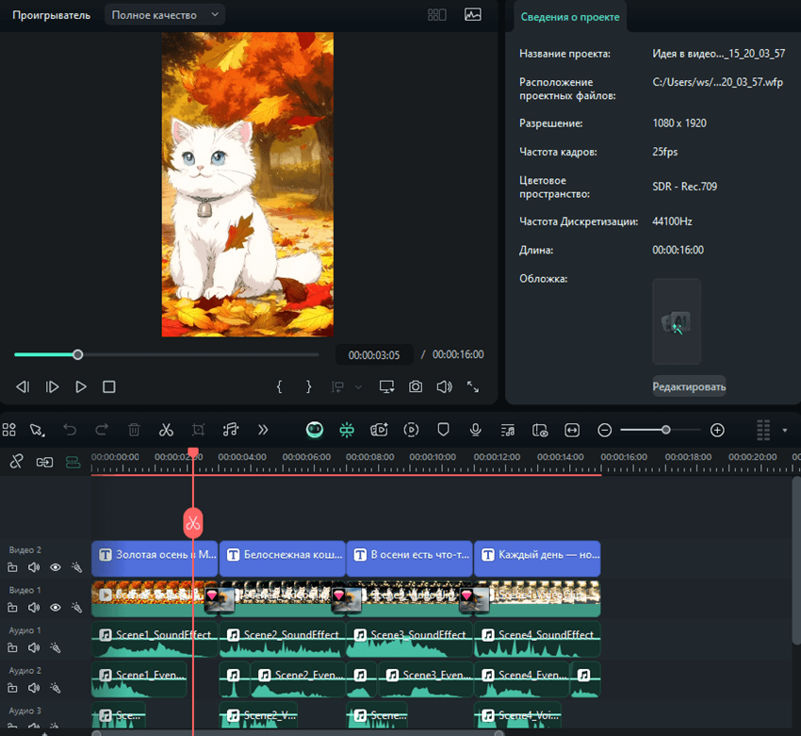The height and width of the screenshot is (736, 801).
Task: Click the fit-to-timeline width arrows icon
Action: click(572, 430)
